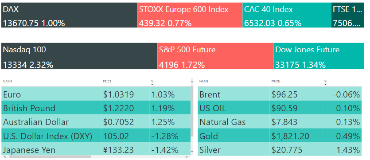Sort currency table by PRICE header
The image size is (370, 160).
[x=107, y=82]
